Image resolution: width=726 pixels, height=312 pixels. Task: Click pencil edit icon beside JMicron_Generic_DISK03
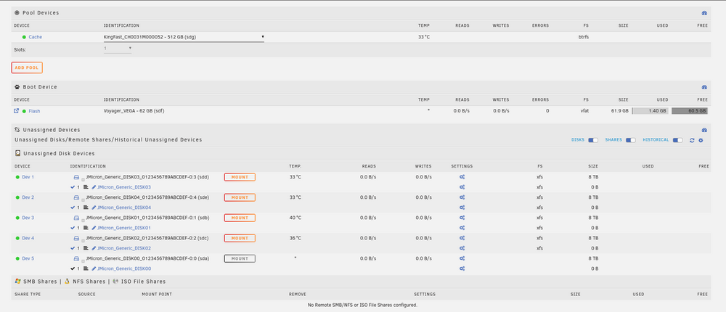coord(94,187)
